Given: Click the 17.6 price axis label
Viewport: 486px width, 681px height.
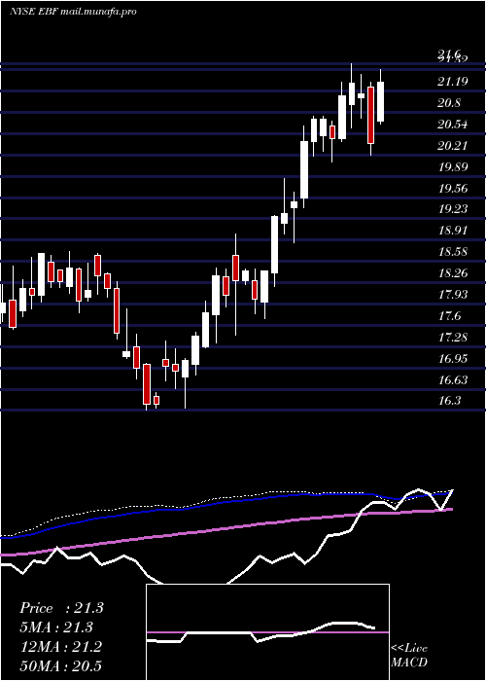Looking at the screenshot, I should [449, 316].
